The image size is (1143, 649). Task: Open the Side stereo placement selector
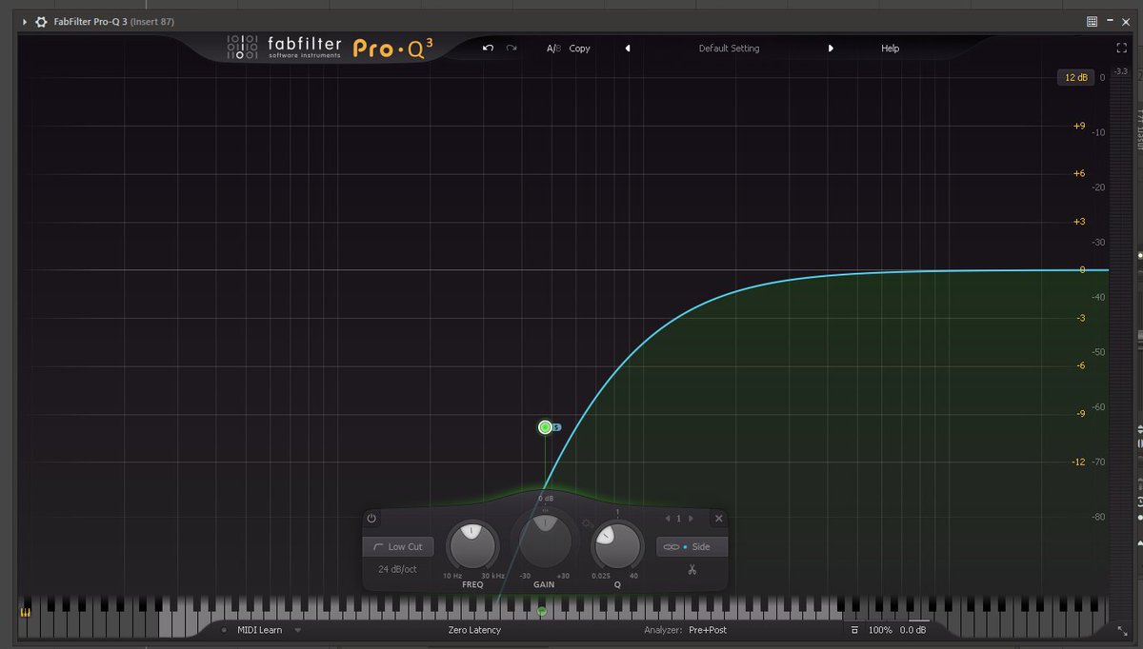pyautogui.click(x=692, y=547)
